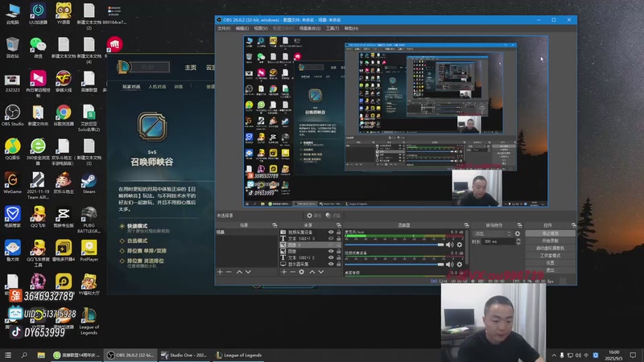Select 快速模式 queue option in League client
Screen dimensions: 644x362
(137, 226)
